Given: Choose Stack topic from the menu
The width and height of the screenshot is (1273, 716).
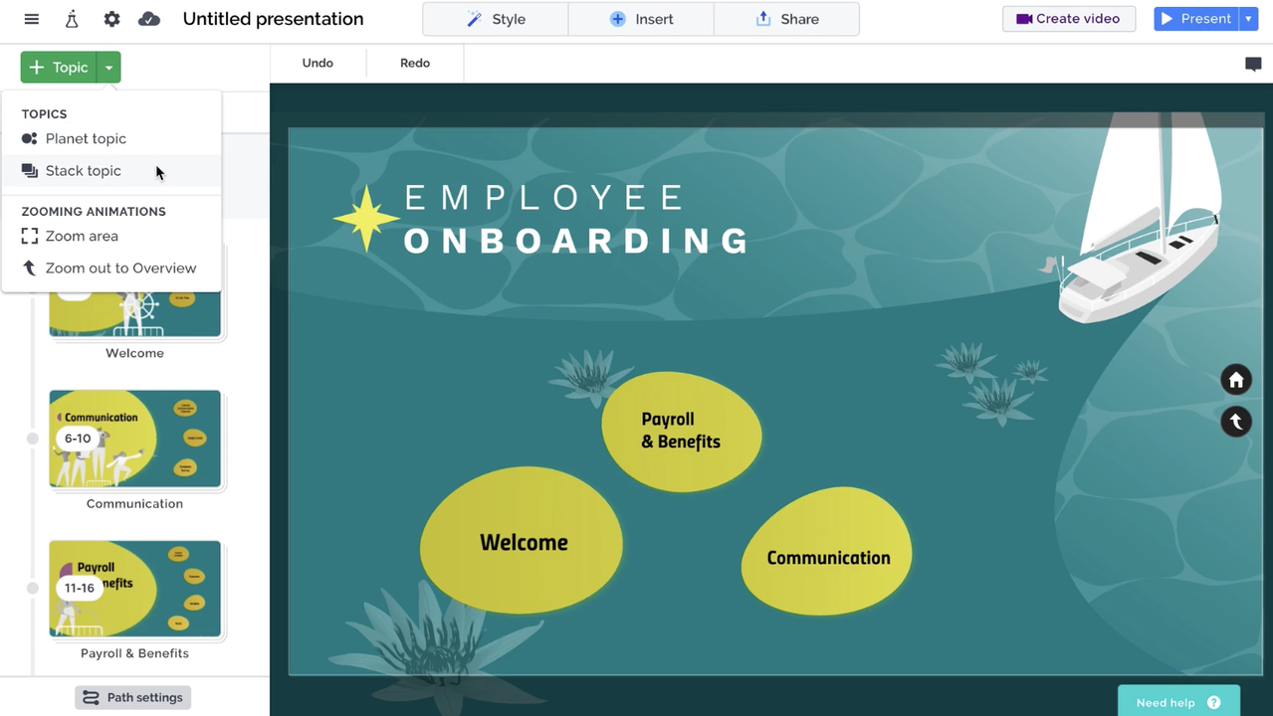Looking at the screenshot, I should pos(111,170).
